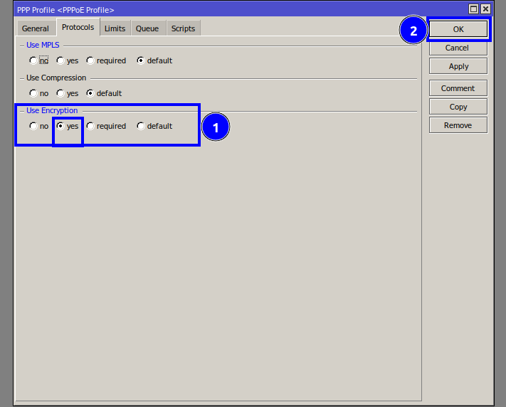Image resolution: width=506 pixels, height=407 pixels.
Task: Add a Comment to the profile
Action: pyautogui.click(x=458, y=88)
